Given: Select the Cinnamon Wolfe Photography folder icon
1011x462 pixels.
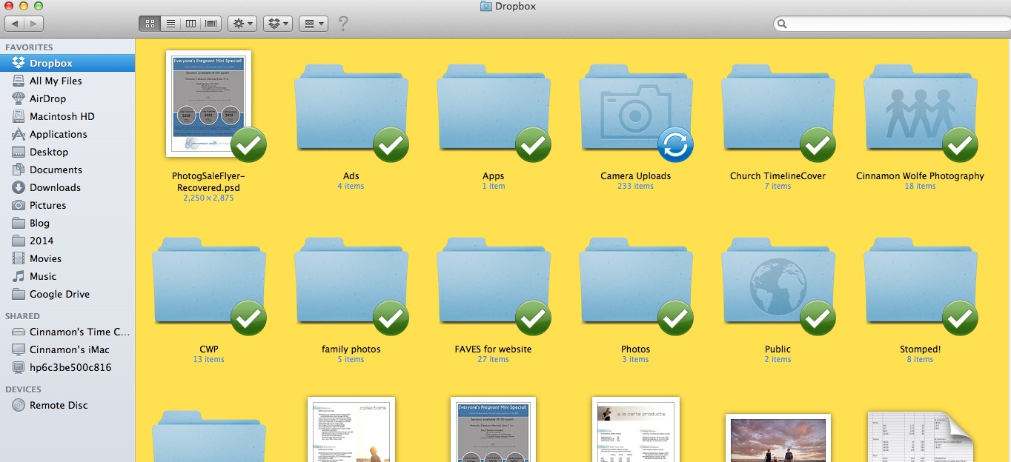Looking at the screenshot, I should [921, 109].
